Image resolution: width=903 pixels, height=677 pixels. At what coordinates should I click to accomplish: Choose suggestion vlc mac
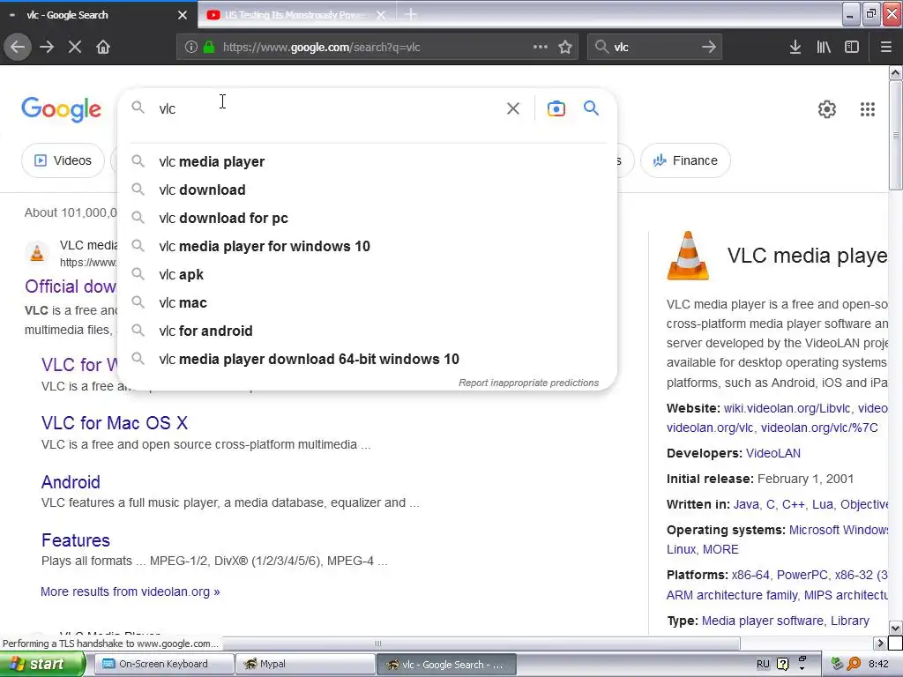(367, 303)
